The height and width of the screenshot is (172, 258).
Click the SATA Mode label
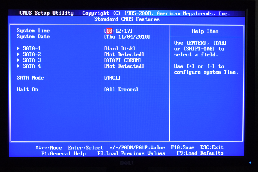[x=30, y=78]
